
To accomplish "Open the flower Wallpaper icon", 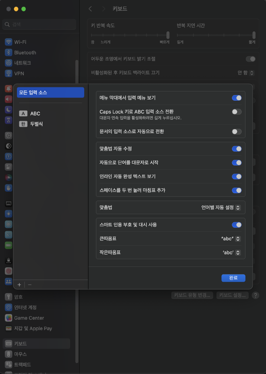I will tap(8, 224).
